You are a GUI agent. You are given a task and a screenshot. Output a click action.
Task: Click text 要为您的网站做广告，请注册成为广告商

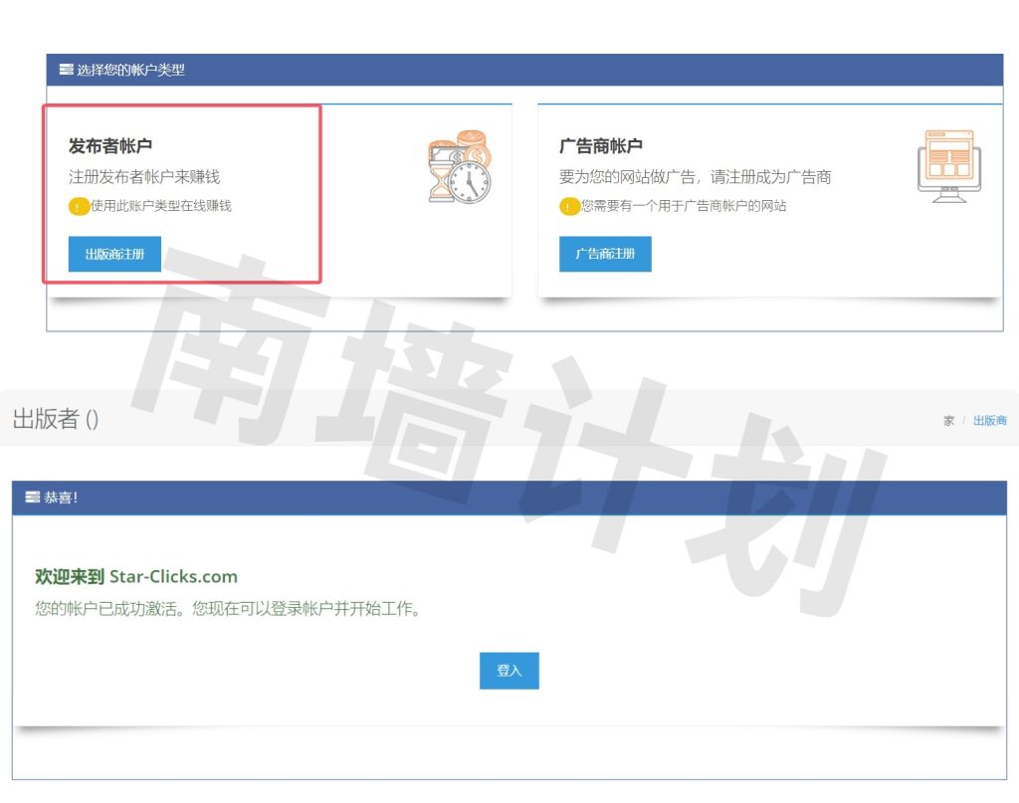[696, 177]
